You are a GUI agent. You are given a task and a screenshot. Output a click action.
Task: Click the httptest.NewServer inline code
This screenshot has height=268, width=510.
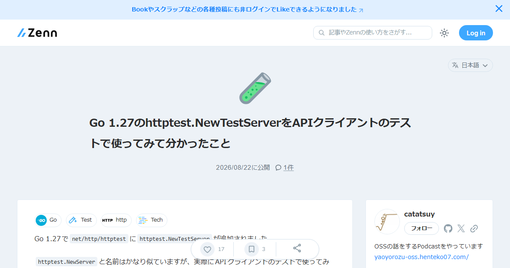(x=66, y=262)
